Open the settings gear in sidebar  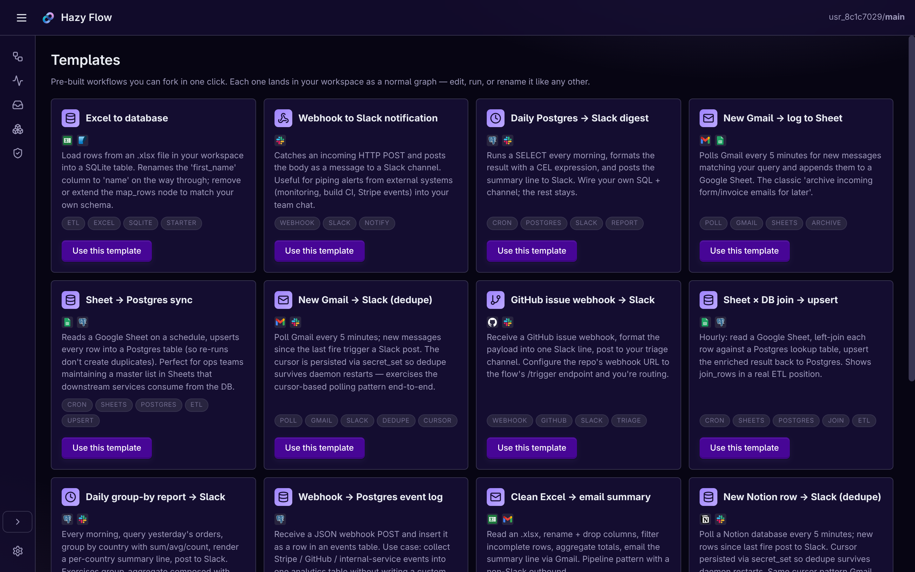coord(18,551)
